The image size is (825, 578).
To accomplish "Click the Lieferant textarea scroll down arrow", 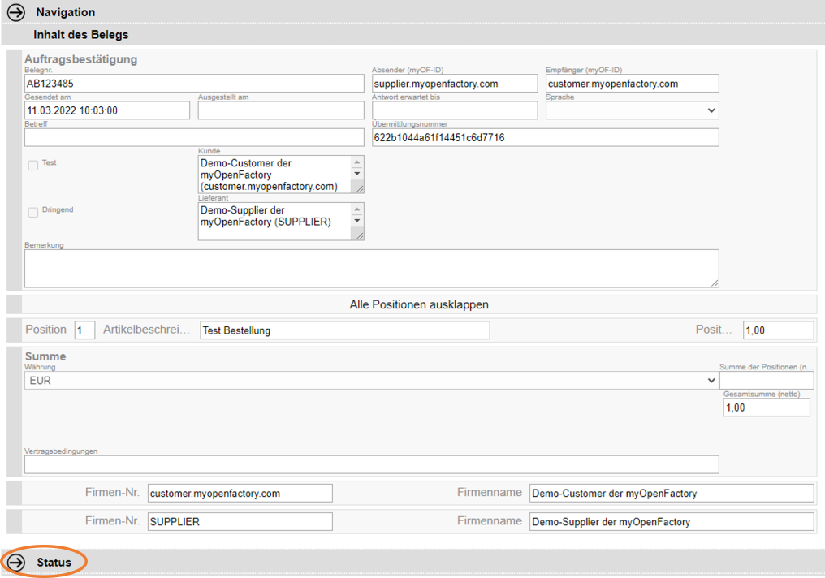I will (x=357, y=221).
